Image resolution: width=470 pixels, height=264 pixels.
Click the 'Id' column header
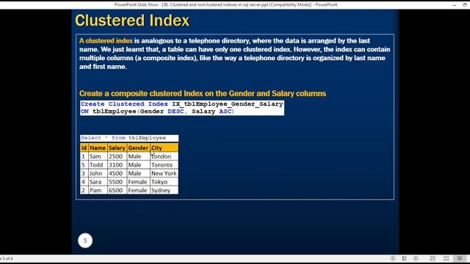tap(84, 148)
